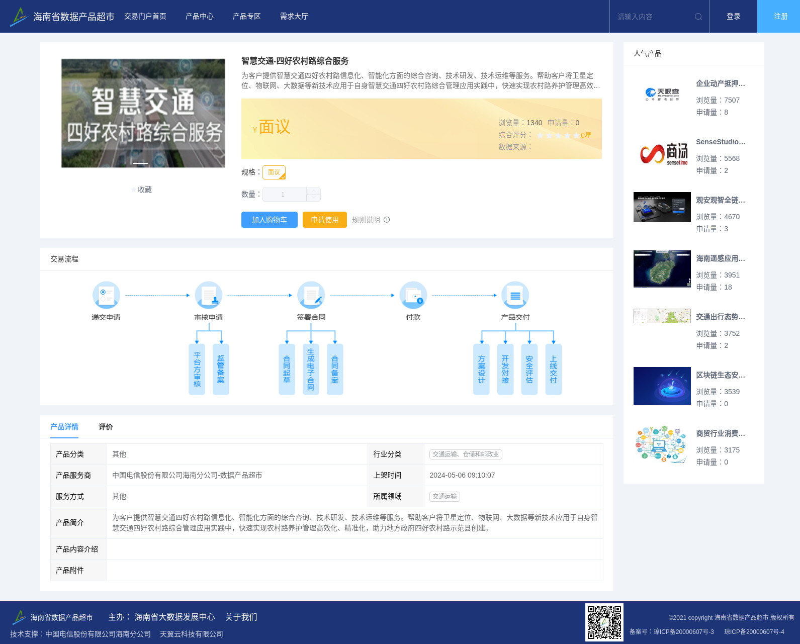Increase quantity with the up stepper arrow
Image resolution: width=800 pixels, height=644 pixels.
pos(313,191)
